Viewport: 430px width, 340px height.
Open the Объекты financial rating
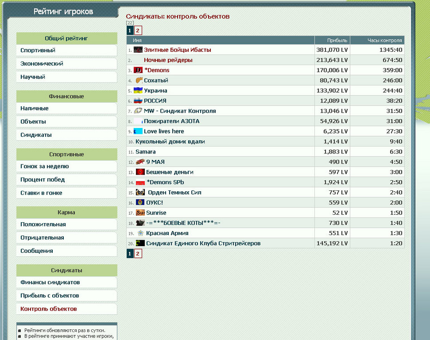67,121
